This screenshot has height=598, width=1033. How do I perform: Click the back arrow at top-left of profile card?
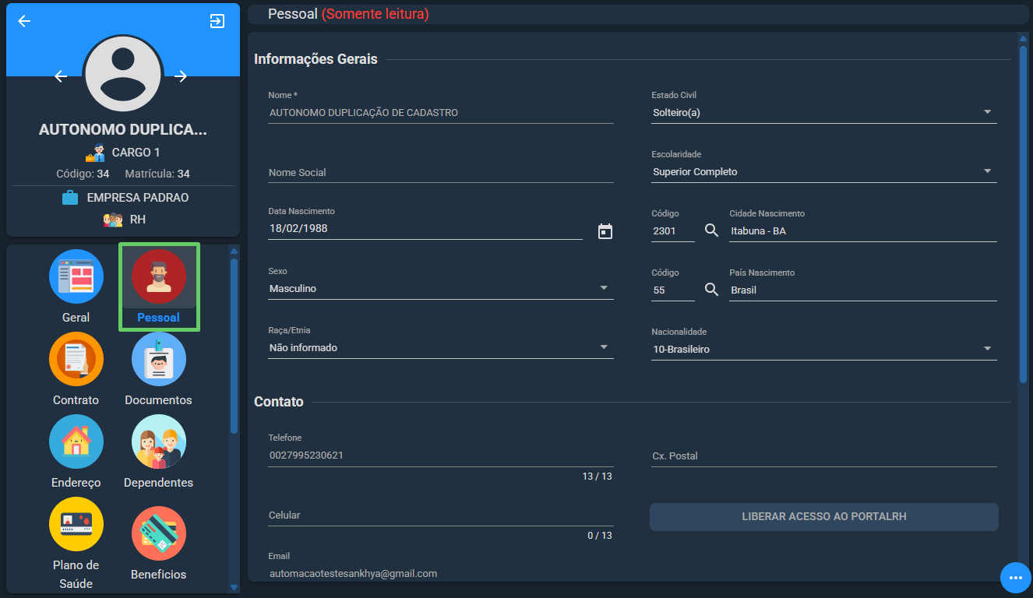click(24, 21)
